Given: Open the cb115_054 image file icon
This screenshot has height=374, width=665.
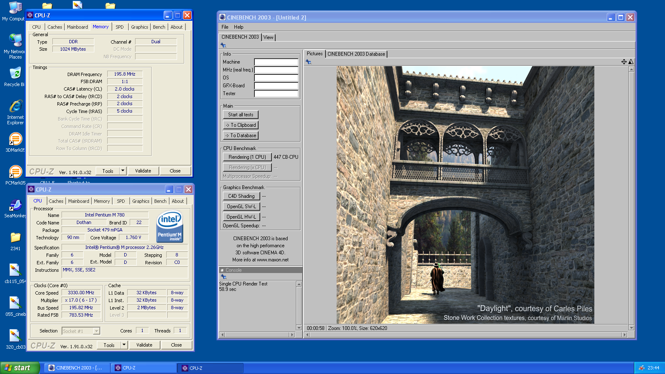Looking at the screenshot, I should (x=15, y=271).
